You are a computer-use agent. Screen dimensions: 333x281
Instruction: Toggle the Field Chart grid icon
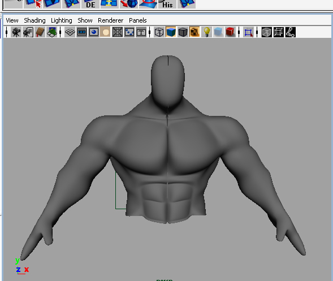118,32
